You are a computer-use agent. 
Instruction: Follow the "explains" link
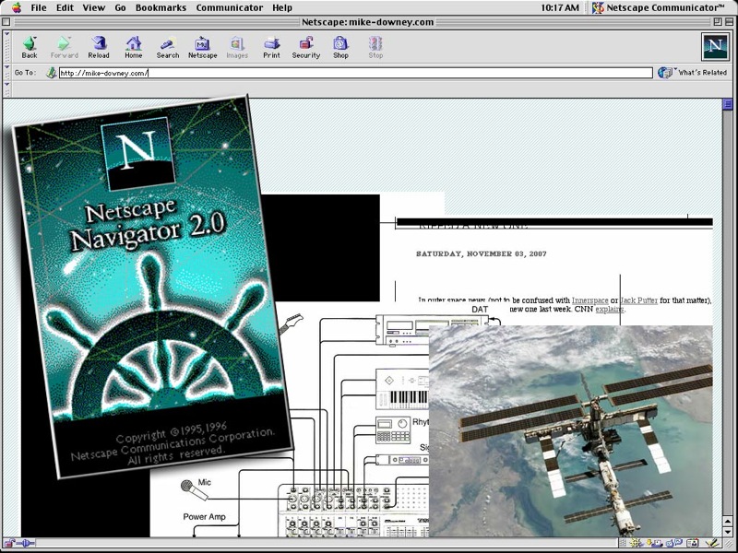point(610,309)
